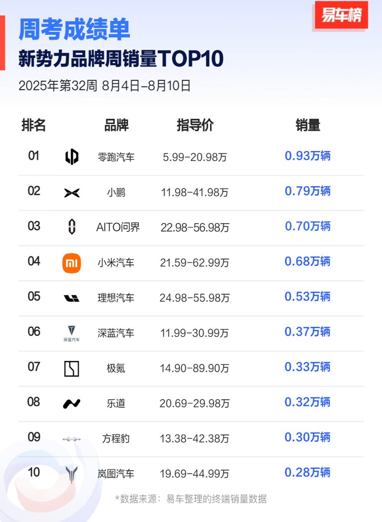The width and height of the screenshot is (382, 522).
Task: Click the red 易车榜 badge
Action: (341, 15)
